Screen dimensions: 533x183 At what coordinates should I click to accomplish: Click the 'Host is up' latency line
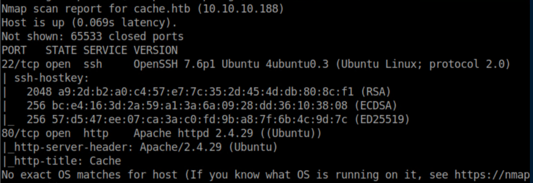click(x=89, y=21)
